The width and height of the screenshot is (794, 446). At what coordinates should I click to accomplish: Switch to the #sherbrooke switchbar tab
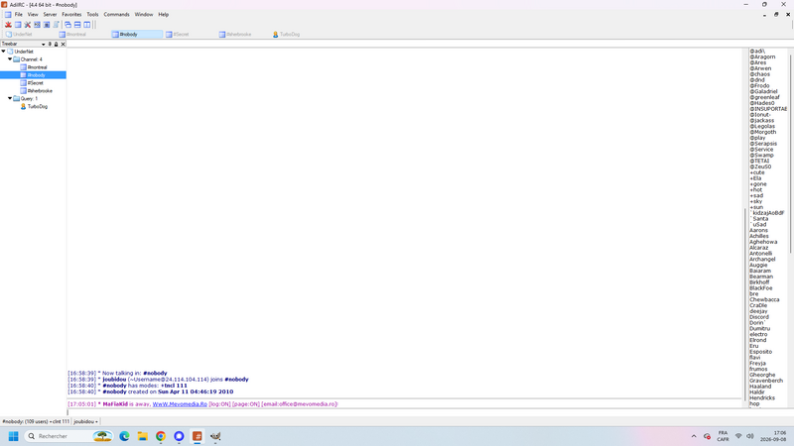[243, 35]
